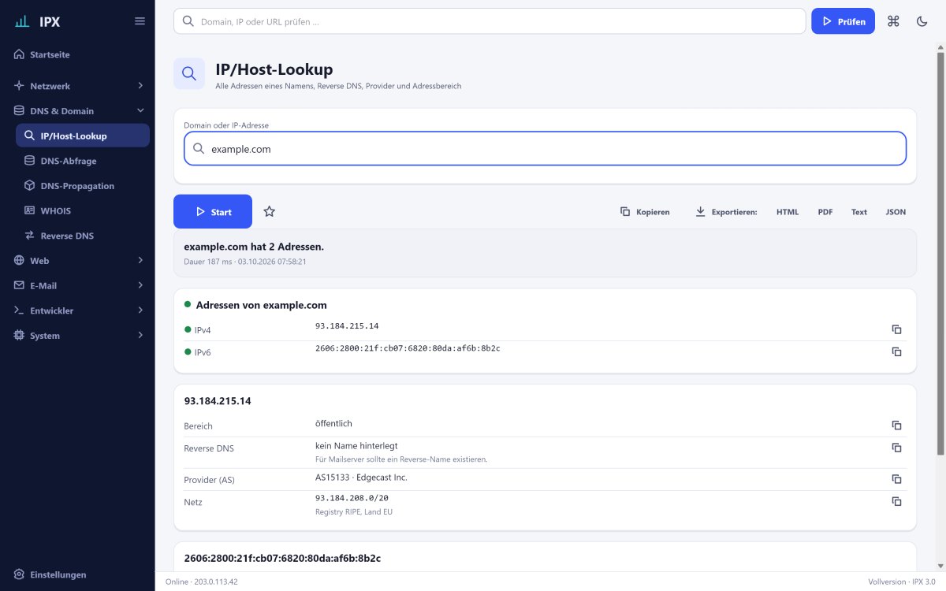
Task: Open DNS-Abfrage tool
Action: tap(83, 161)
